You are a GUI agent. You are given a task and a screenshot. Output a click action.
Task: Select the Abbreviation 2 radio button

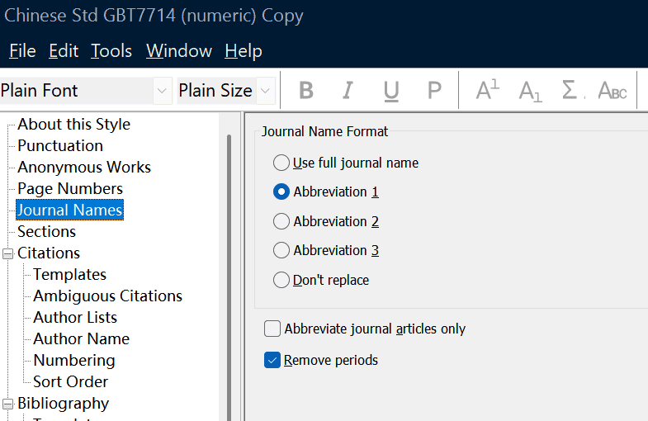pyautogui.click(x=281, y=221)
